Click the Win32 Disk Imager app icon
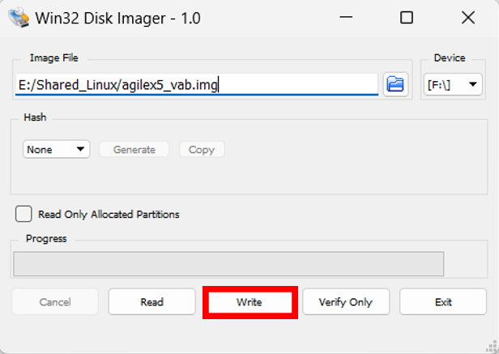Image resolution: width=499 pixels, height=354 pixels. (x=16, y=16)
